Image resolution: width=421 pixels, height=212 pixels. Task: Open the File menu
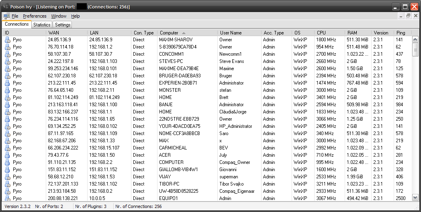[15, 16]
